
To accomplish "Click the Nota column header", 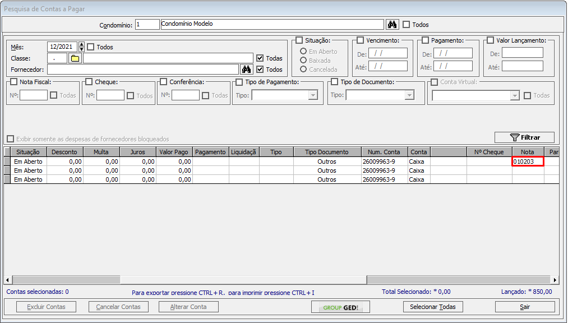I will pyautogui.click(x=528, y=152).
